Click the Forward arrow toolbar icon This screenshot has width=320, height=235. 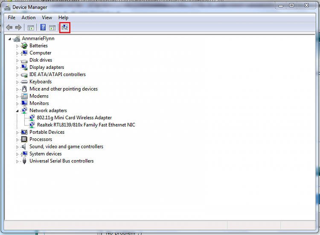click(18, 27)
